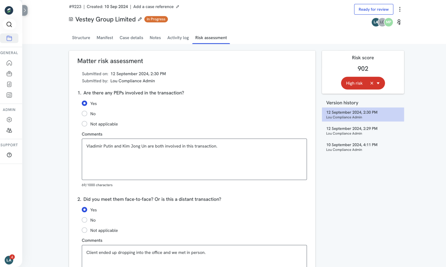Open the search icon in sidebar

(9, 24)
